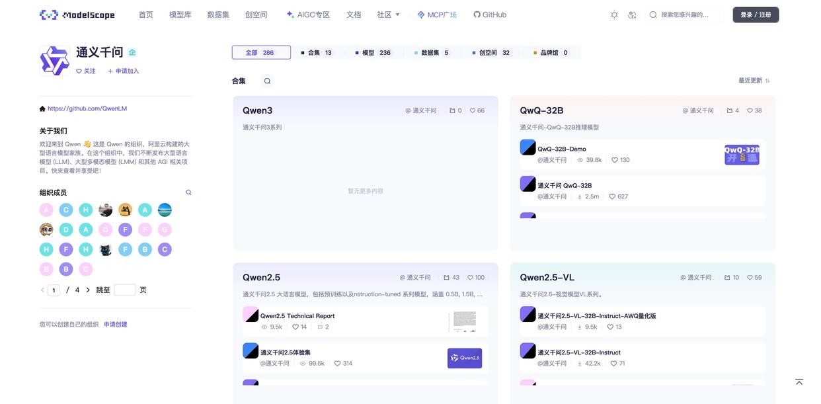Screen dimensions: 821x404
Task: Click the ModelScope logo
Action: 77,15
